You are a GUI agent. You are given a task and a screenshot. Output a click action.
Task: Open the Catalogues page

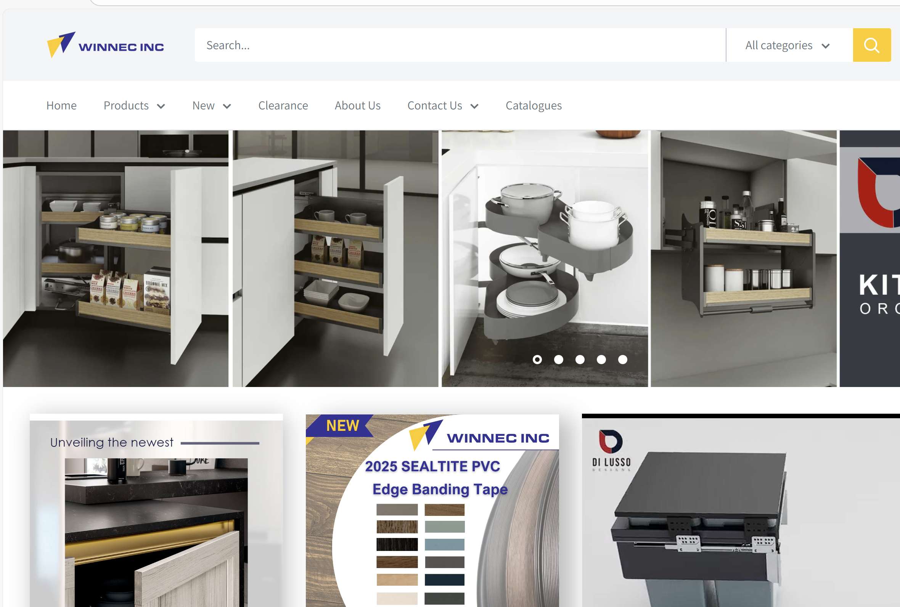click(x=534, y=105)
